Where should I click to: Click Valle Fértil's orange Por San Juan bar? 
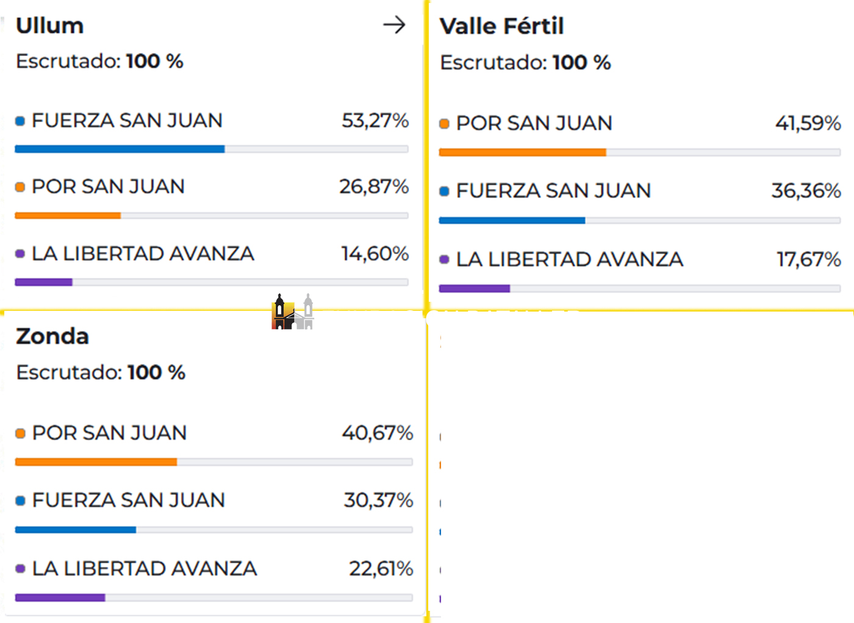522,152
